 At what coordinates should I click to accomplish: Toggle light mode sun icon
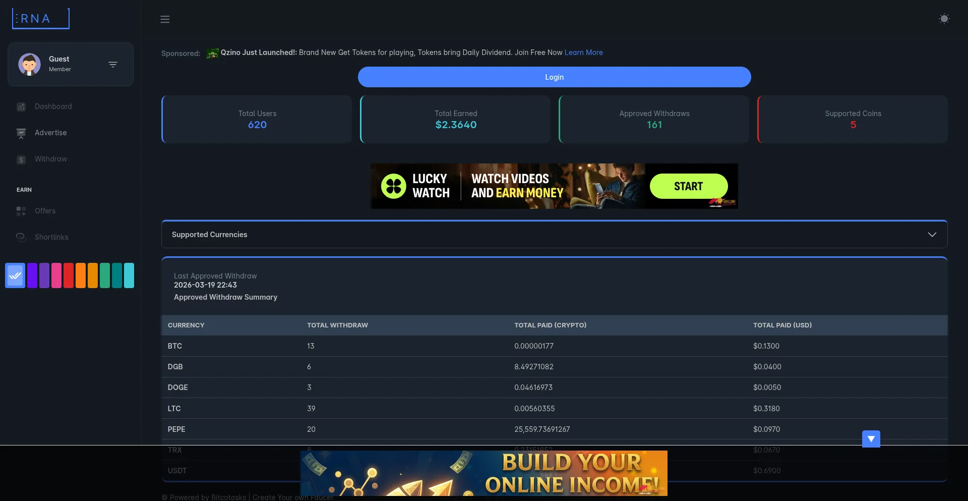coord(944,19)
